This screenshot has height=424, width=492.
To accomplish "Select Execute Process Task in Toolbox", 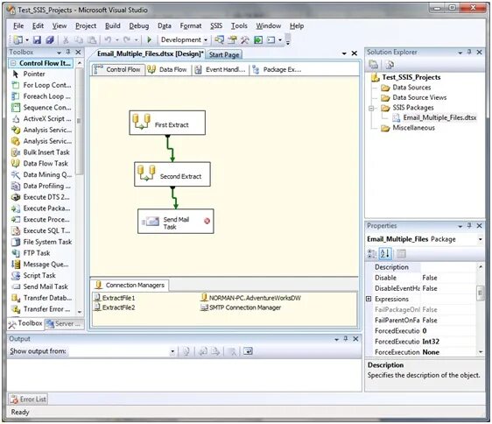I will [41, 220].
